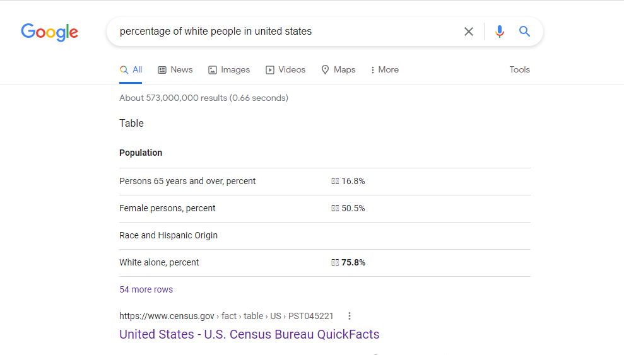The image size is (624, 355).
Task: Switch to the News tab
Action: coord(175,70)
